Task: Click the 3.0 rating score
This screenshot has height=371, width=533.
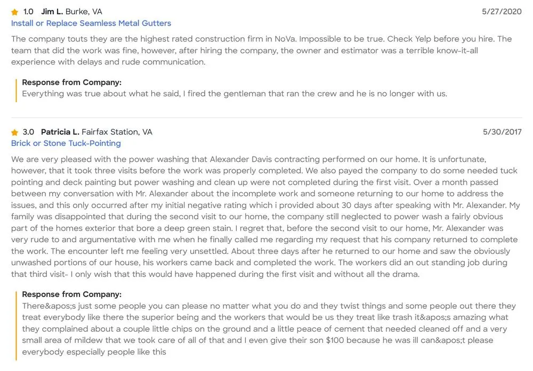Action: [x=28, y=131]
